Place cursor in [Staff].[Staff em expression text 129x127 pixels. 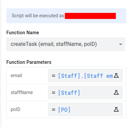click(86, 76)
